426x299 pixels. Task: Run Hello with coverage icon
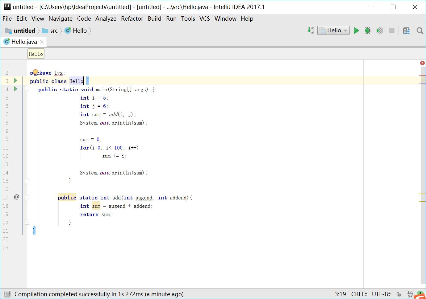coord(380,30)
